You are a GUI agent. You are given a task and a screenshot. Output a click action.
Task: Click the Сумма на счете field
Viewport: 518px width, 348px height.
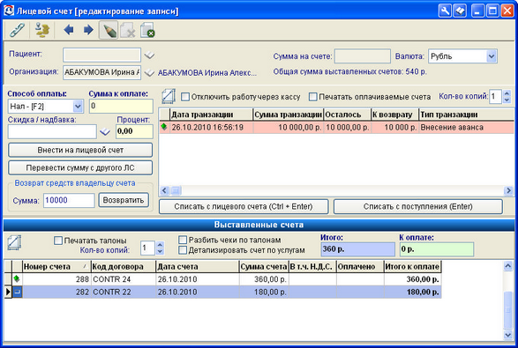coord(363,56)
